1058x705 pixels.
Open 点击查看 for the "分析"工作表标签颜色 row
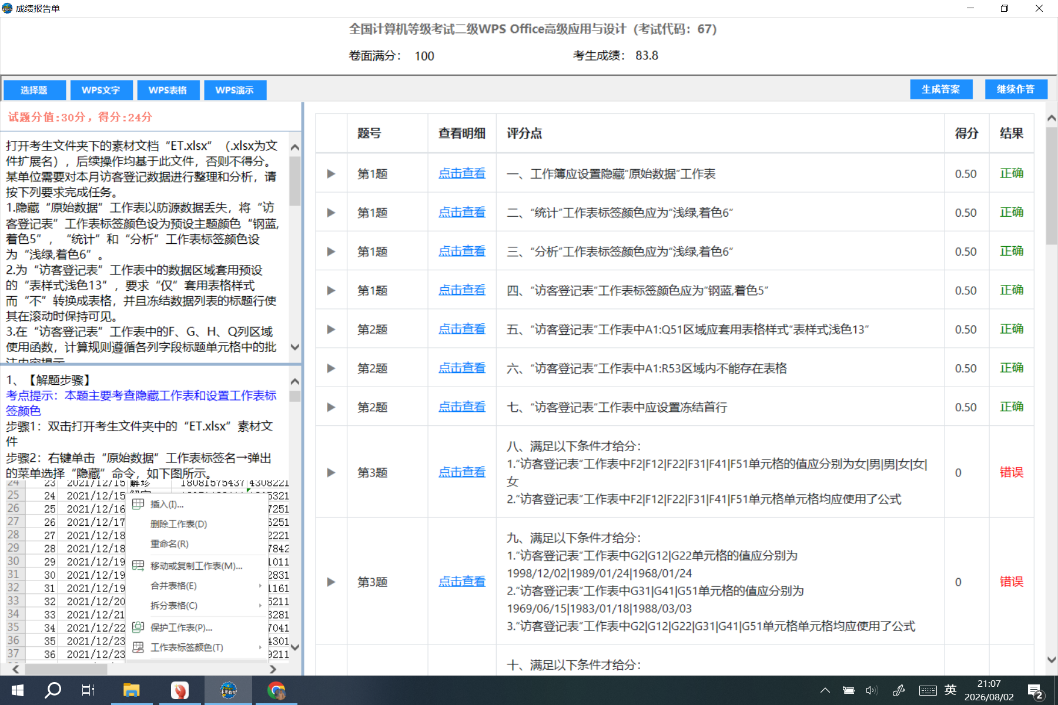point(462,251)
